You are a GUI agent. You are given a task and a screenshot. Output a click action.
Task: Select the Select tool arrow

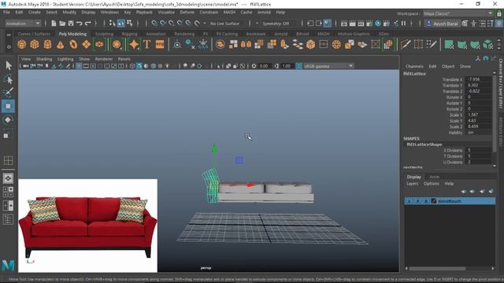pyautogui.click(x=9, y=65)
